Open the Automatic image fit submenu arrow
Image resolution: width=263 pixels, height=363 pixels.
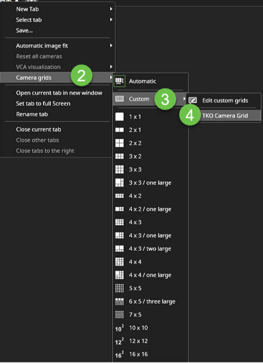click(111, 45)
